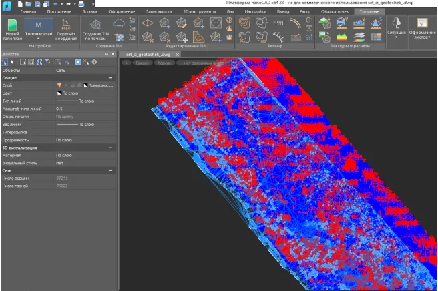The width and height of the screenshot is (438, 291).
Task: Collapse the Общие properties section
Action: (x=111, y=78)
